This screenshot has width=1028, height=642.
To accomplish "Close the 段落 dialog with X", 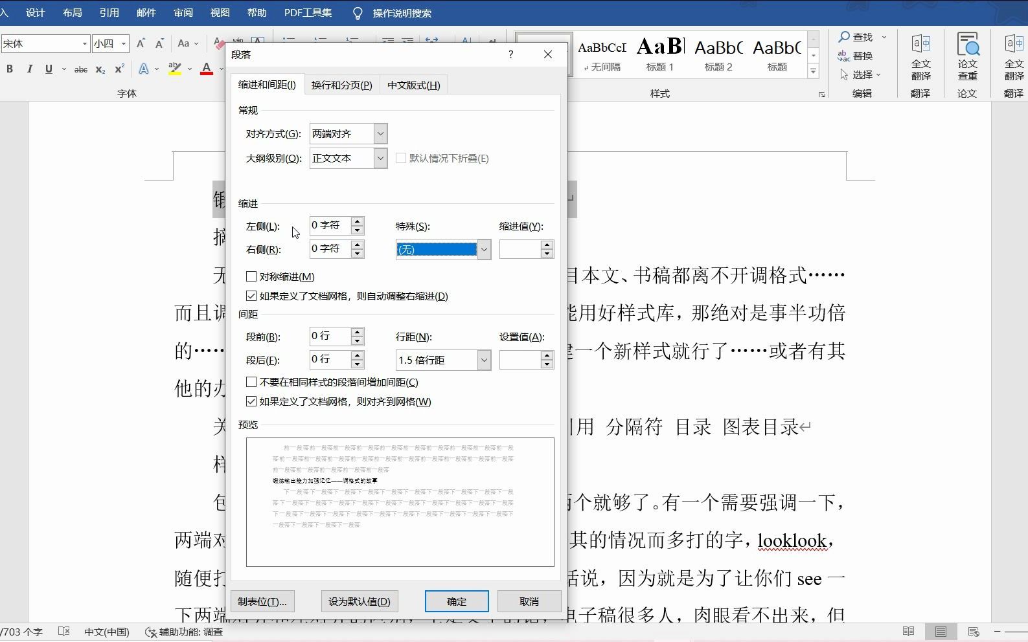I will point(548,54).
